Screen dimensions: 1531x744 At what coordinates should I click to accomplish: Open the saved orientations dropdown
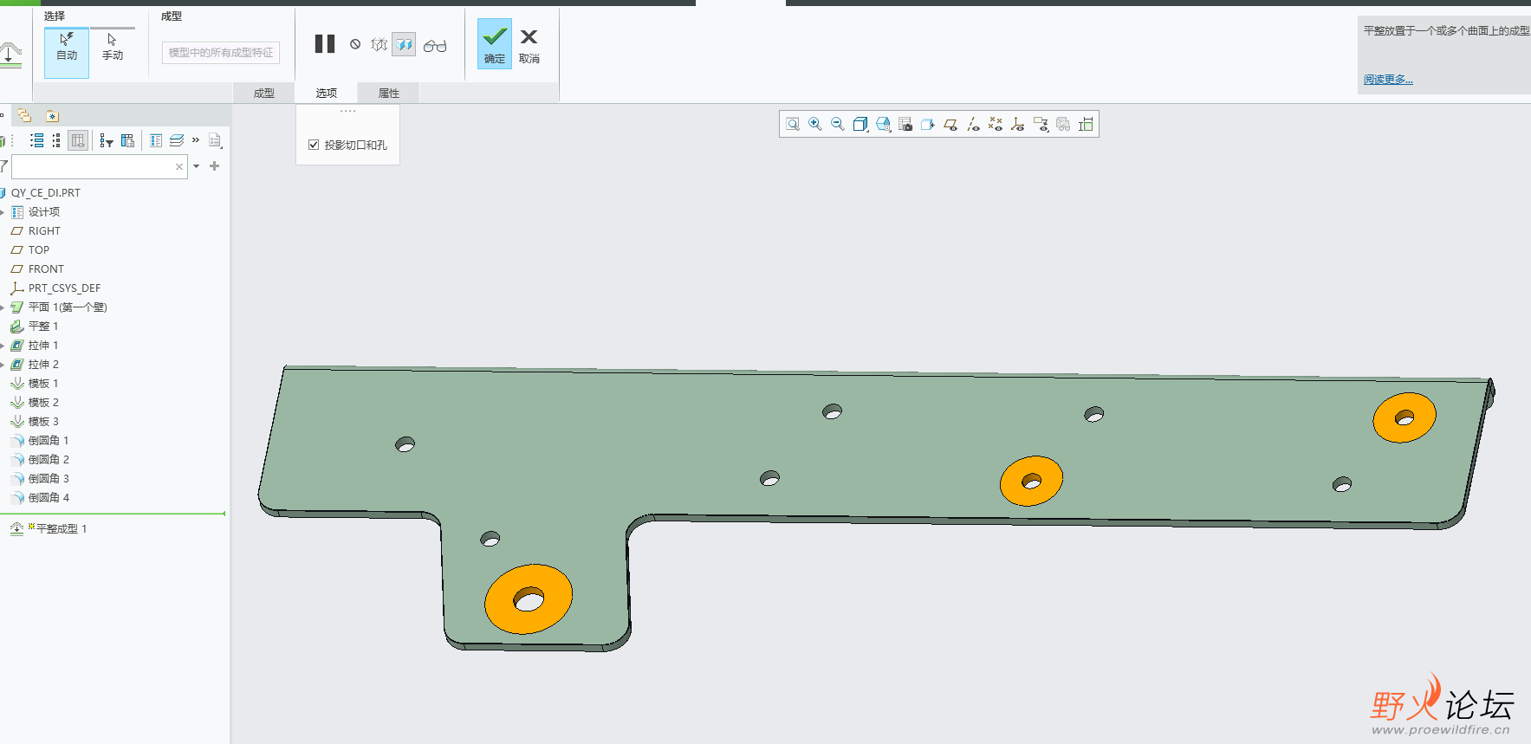[x=883, y=125]
